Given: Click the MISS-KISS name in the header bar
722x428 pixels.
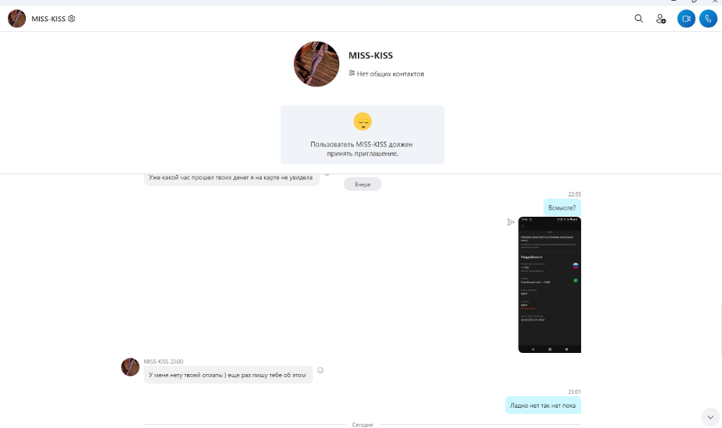Looking at the screenshot, I should (x=48, y=19).
